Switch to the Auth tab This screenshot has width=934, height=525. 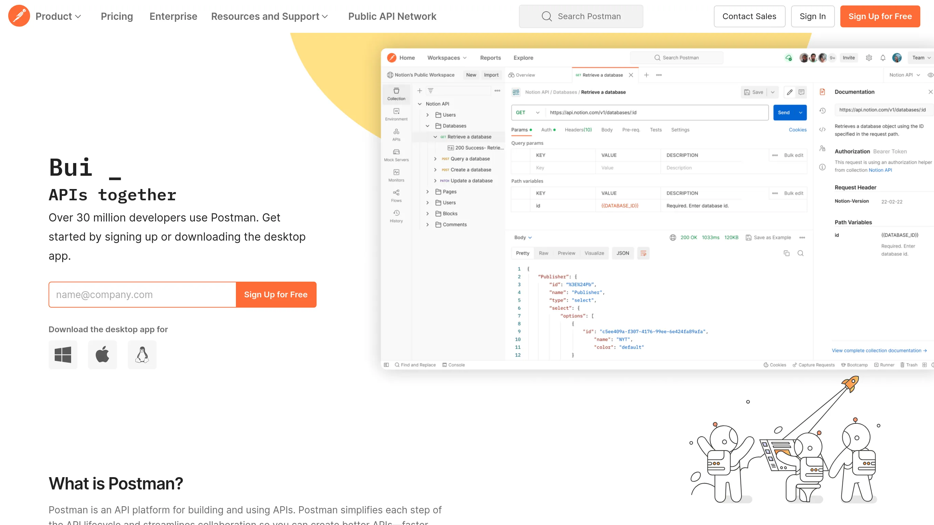coord(548,130)
